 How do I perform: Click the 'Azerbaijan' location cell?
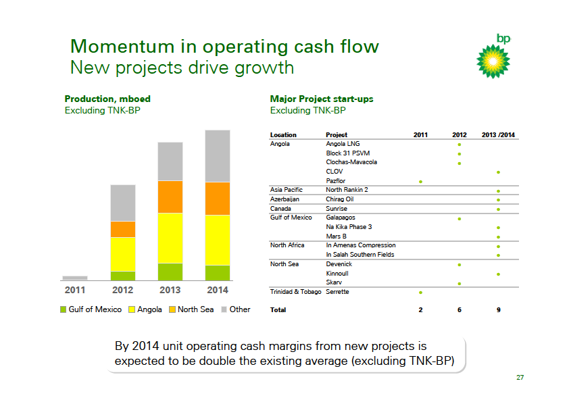tap(284, 199)
